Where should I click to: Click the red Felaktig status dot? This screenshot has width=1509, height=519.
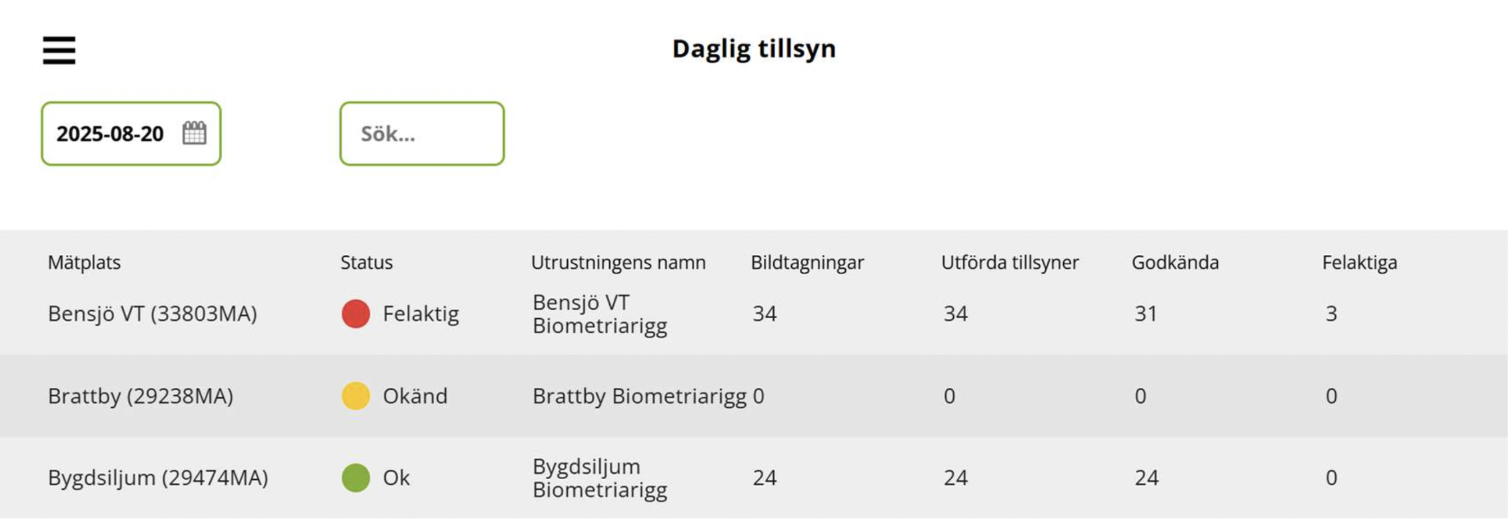click(x=356, y=313)
